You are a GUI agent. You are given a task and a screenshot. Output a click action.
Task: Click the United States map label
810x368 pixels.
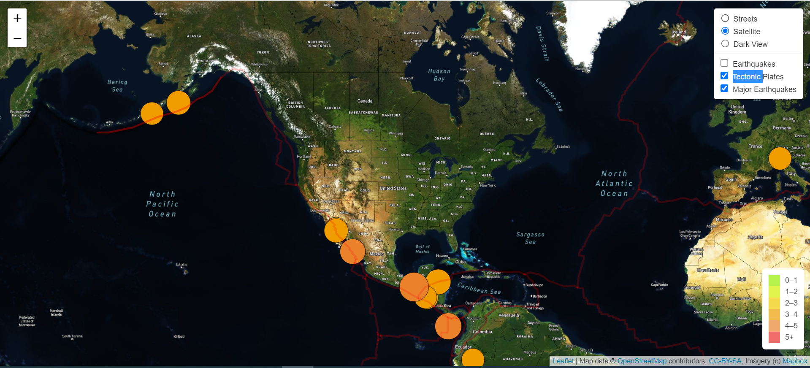pos(393,188)
